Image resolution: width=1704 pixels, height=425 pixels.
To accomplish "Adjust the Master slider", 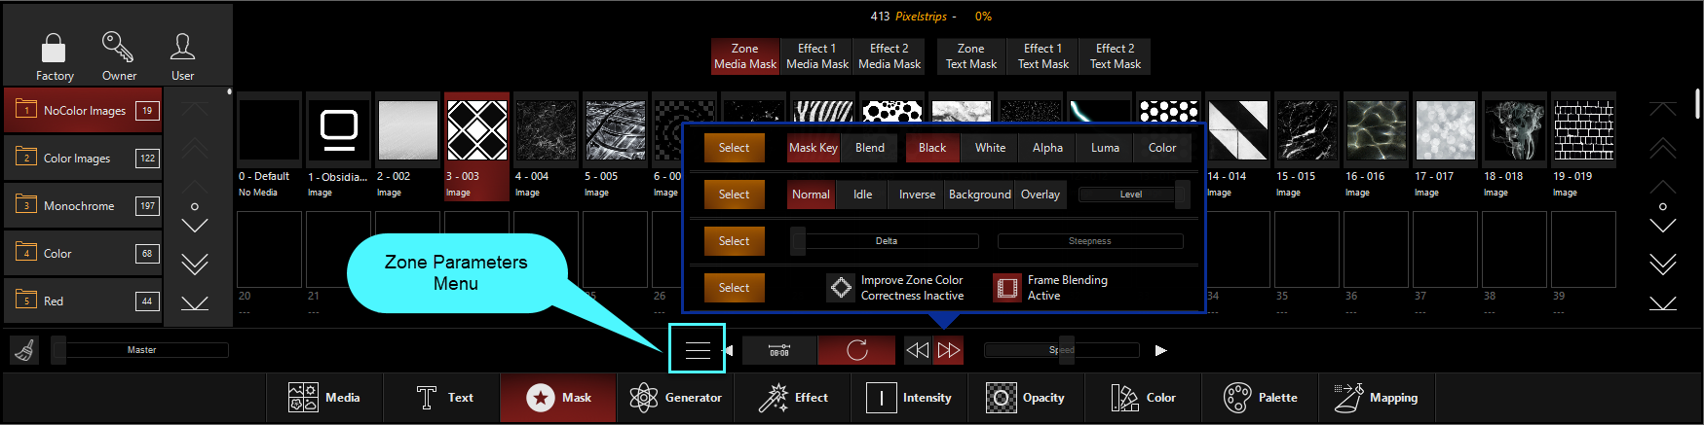I will coord(141,350).
